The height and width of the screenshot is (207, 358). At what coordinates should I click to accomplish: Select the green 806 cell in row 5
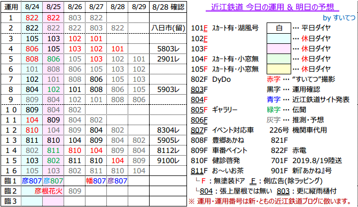click(53, 59)
